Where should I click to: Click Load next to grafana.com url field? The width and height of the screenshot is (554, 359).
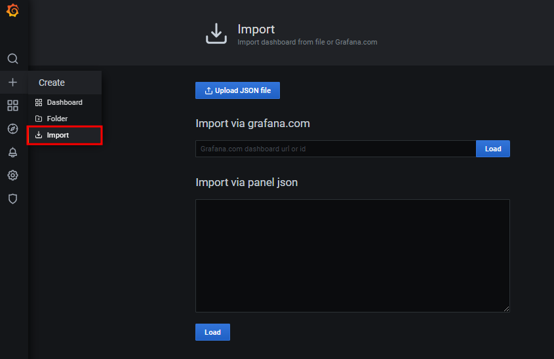(x=493, y=149)
